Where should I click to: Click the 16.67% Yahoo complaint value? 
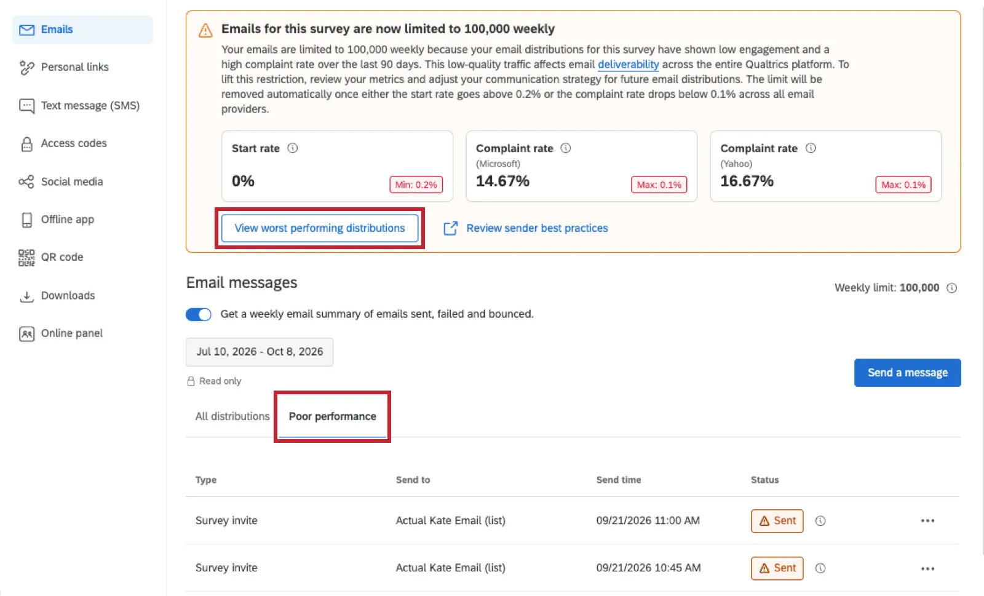[x=747, y=181]
